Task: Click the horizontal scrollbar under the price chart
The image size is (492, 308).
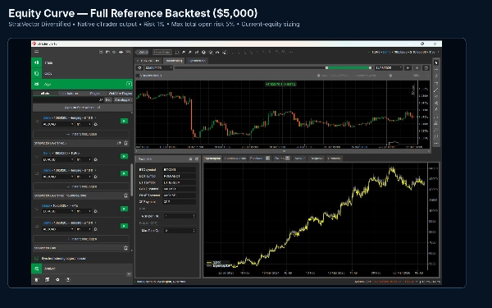Action: [x=283, y=151]
